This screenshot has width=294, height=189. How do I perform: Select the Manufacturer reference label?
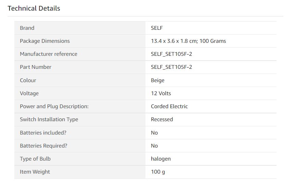pos(49,54)
